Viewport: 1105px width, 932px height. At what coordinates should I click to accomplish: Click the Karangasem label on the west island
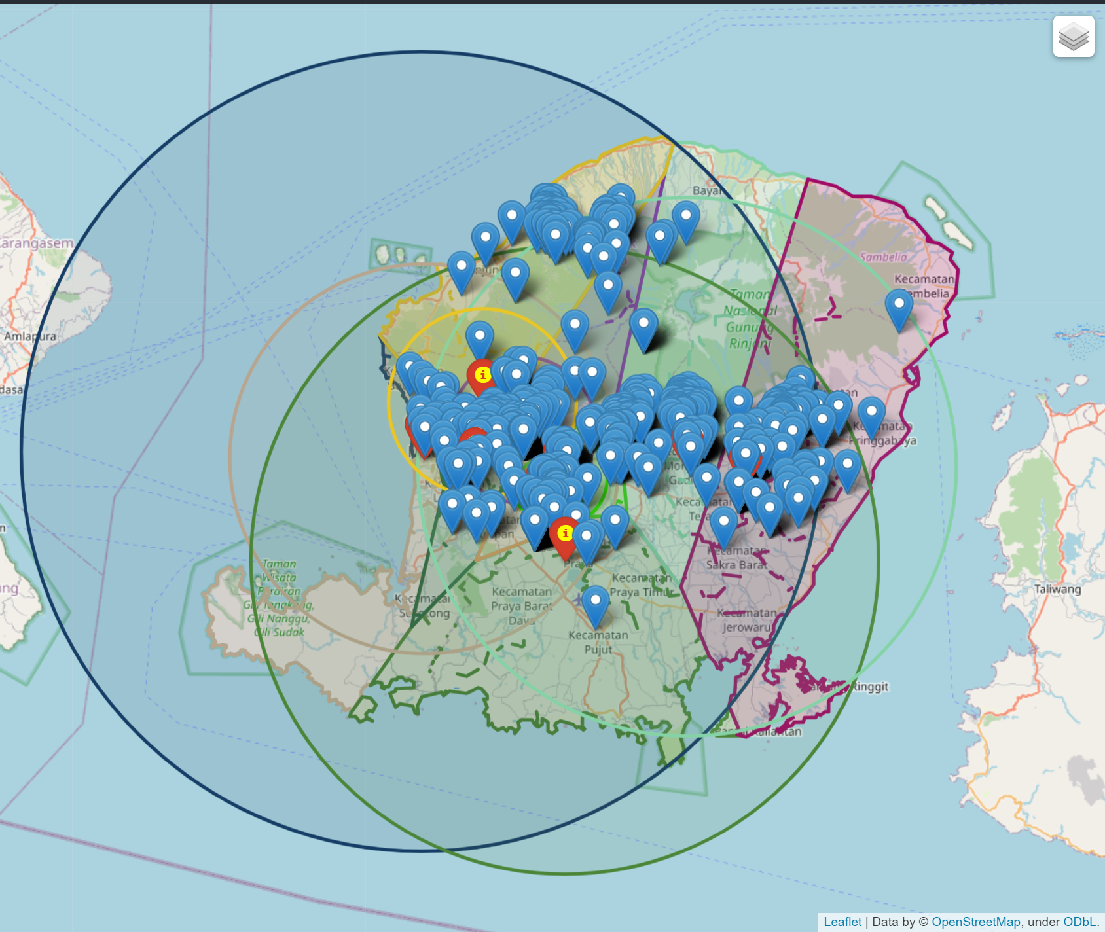(37, 243)
